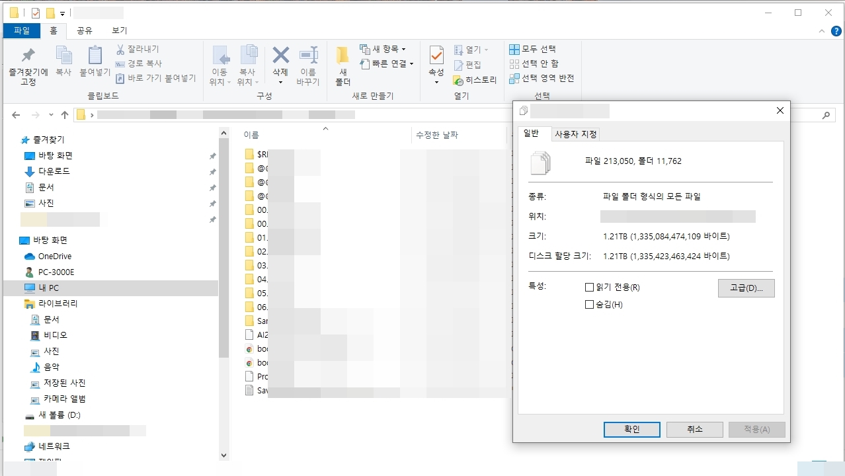Image resolution: width=845 pixels, height=476 pixels.
Task: Open the 열기 dropdown in ribbon
Action: [471, 50]
